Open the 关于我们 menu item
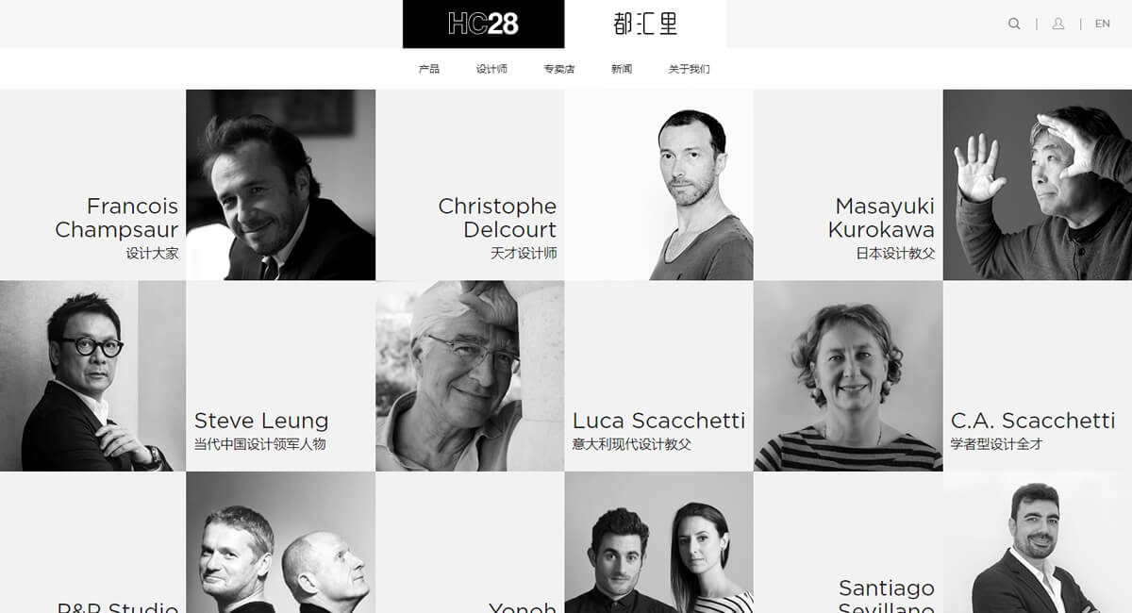The image size is (1132, 613). [x=689, y=69]
